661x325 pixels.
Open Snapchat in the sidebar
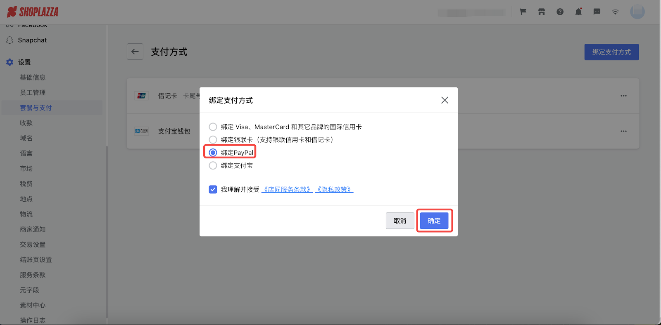pos(32,40)
